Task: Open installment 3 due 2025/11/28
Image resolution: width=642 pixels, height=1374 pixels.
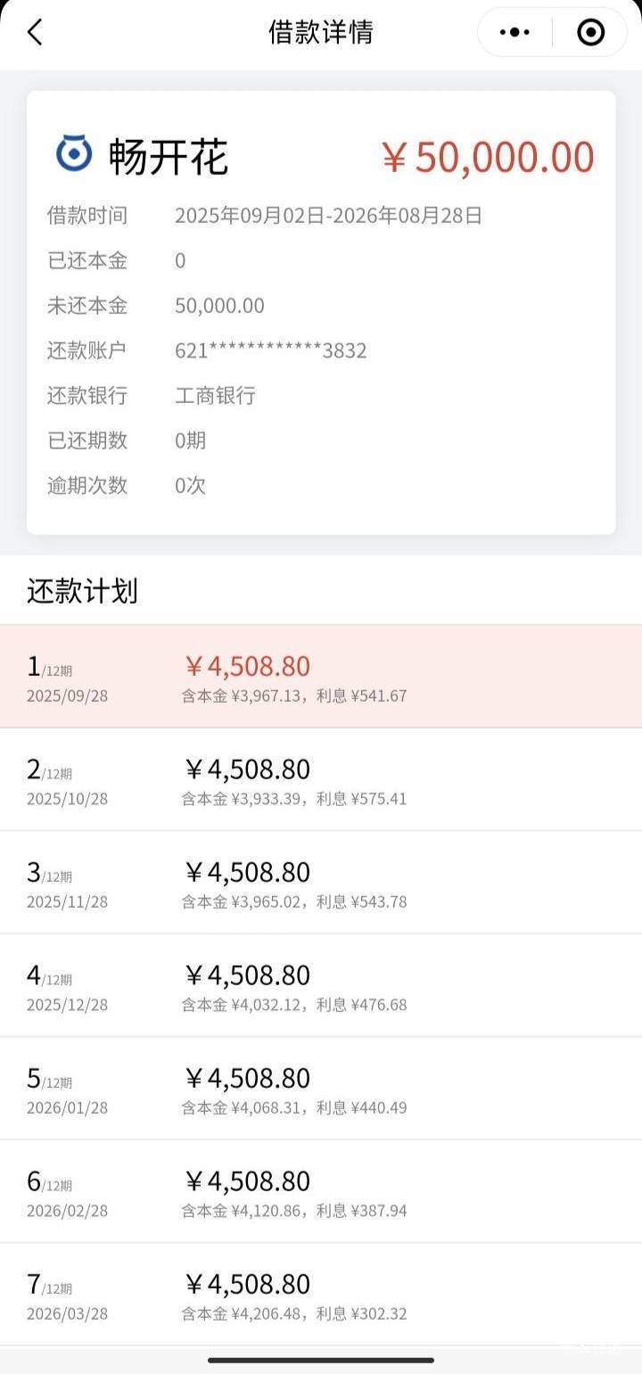Action: 321,883
